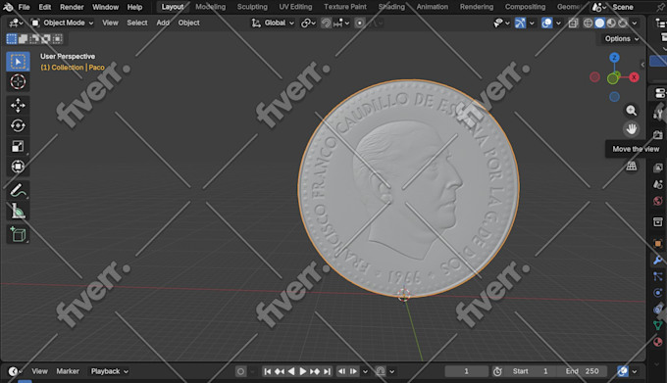This screenshot has height=383, width=667.
Task: Switch to Rendered viewport shading
Action: tap(623, 23)
